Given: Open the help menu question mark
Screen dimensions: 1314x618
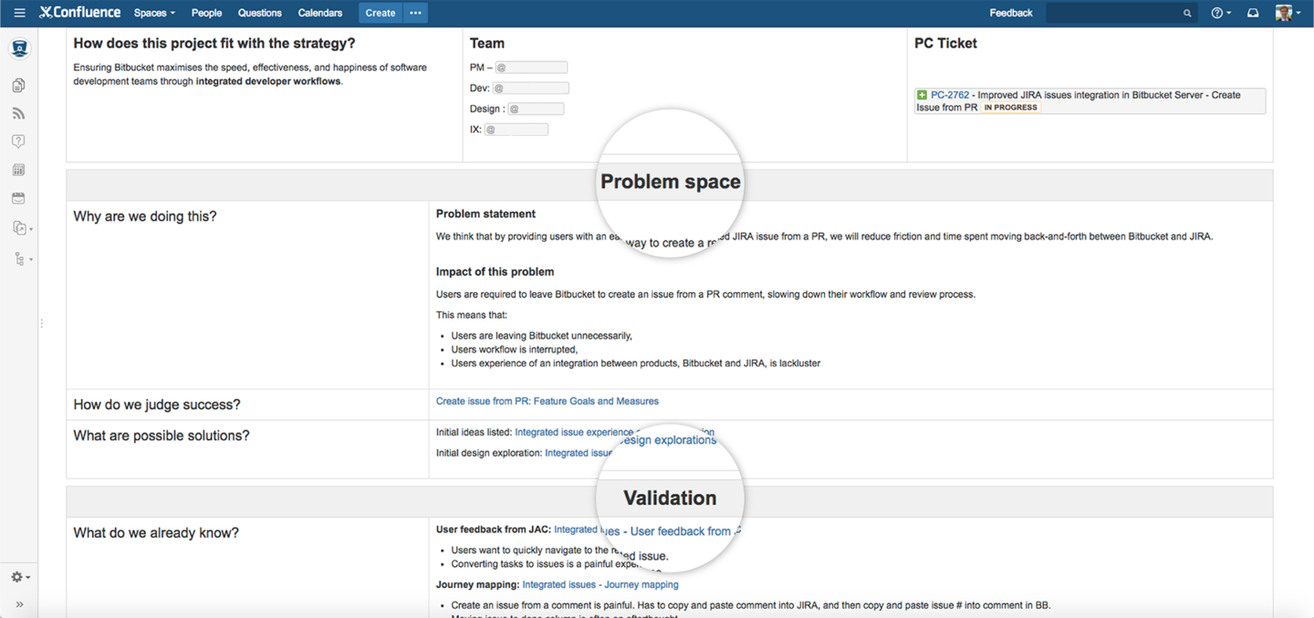Looking at the screenshot, I should pyautogui.click(x=1221, y=13).
